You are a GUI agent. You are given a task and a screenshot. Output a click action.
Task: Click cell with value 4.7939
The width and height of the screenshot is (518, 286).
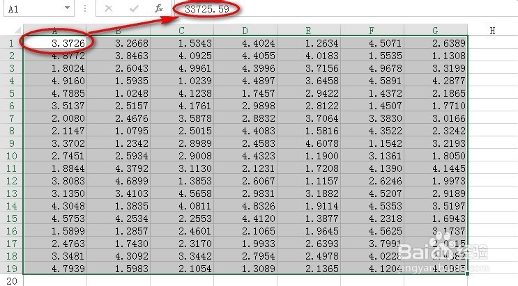[x=55, y=269]
